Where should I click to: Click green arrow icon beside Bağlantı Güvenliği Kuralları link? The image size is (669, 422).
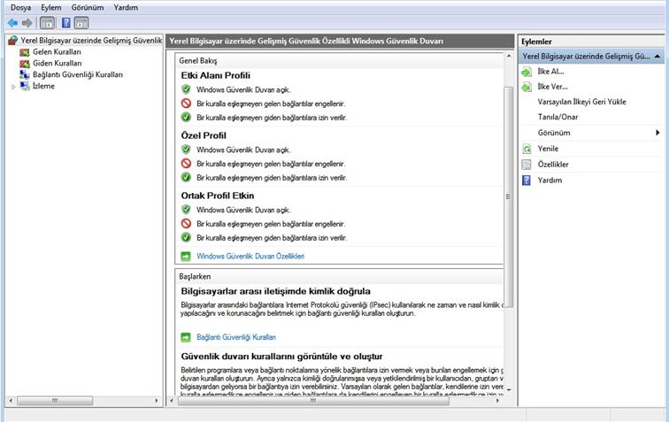coord(186,337)
